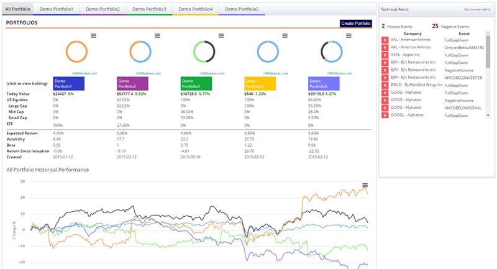This screenshot has width=497, height=269.
Task: Click red alert icon for BJRI MACDBELOWCENTER
Action: click(385, 78)
